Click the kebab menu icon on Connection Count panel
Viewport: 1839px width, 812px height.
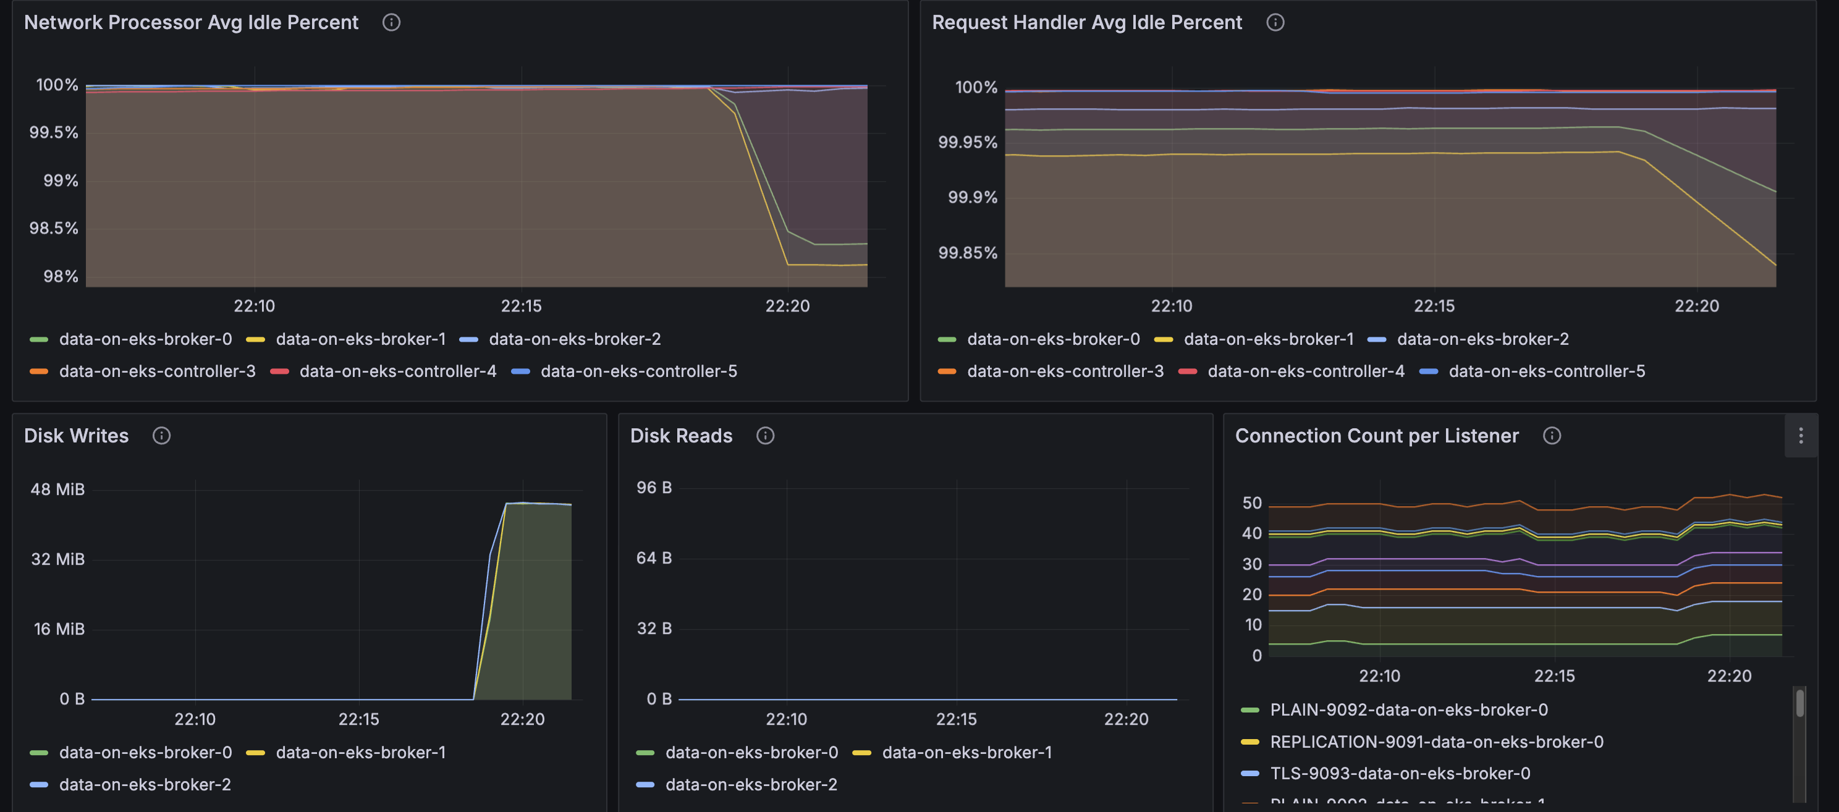[1802, 436]
